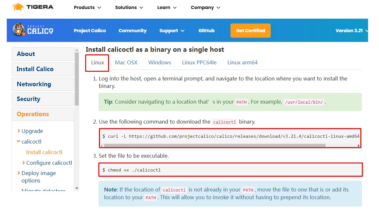The width and height of the screenshot is (379, 214).
Task: Open the Networking sidebar section
Action: tap(43, 84)
